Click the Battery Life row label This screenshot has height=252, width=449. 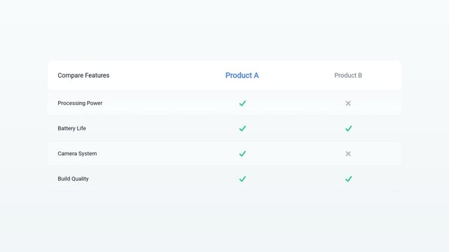point(71,128)
